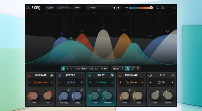Image resolution: width=202 pixels, height=111 pixels.
Task: Click the Mix slider handle
Action: pos(151,8)
